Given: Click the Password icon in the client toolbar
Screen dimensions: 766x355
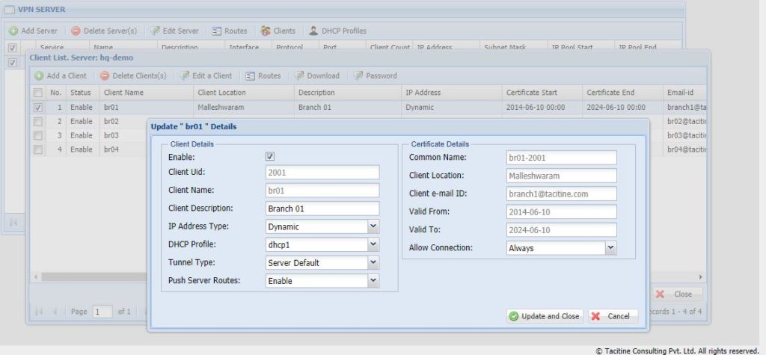Looking at the screenshot, I should pos(358,75).
